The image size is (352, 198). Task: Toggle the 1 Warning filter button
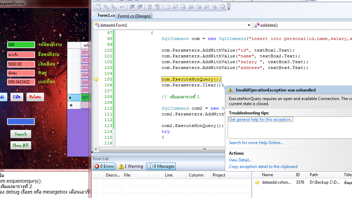point(131,166)
